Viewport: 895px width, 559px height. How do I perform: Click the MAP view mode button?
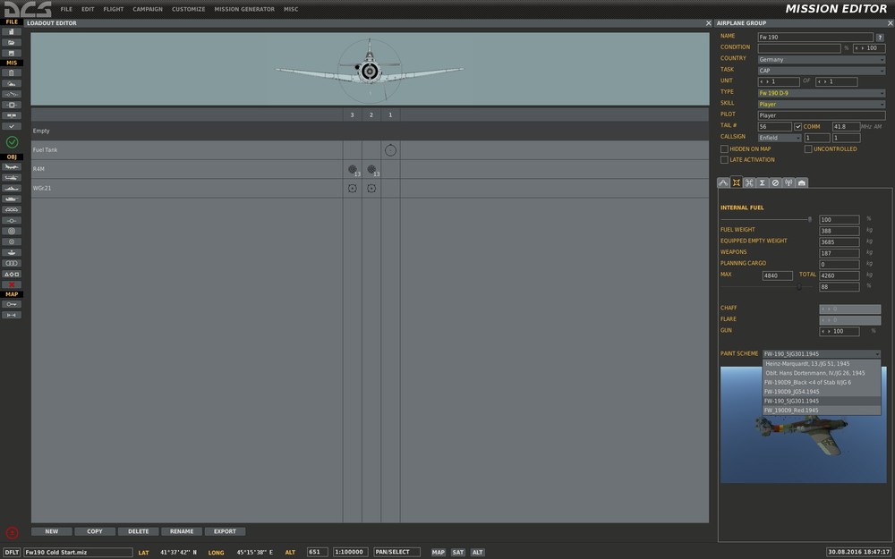[439, 552]
